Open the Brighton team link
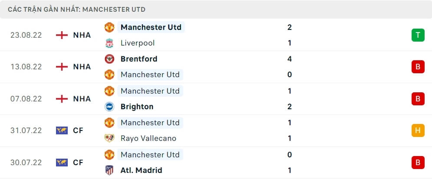 coord(137,107)
